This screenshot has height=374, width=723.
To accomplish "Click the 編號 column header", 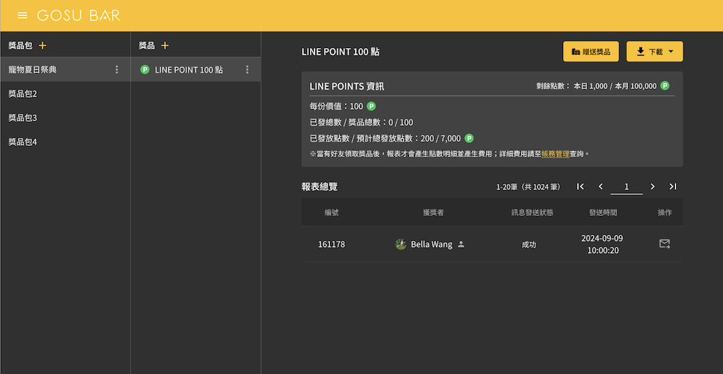I will coord(331,212).
